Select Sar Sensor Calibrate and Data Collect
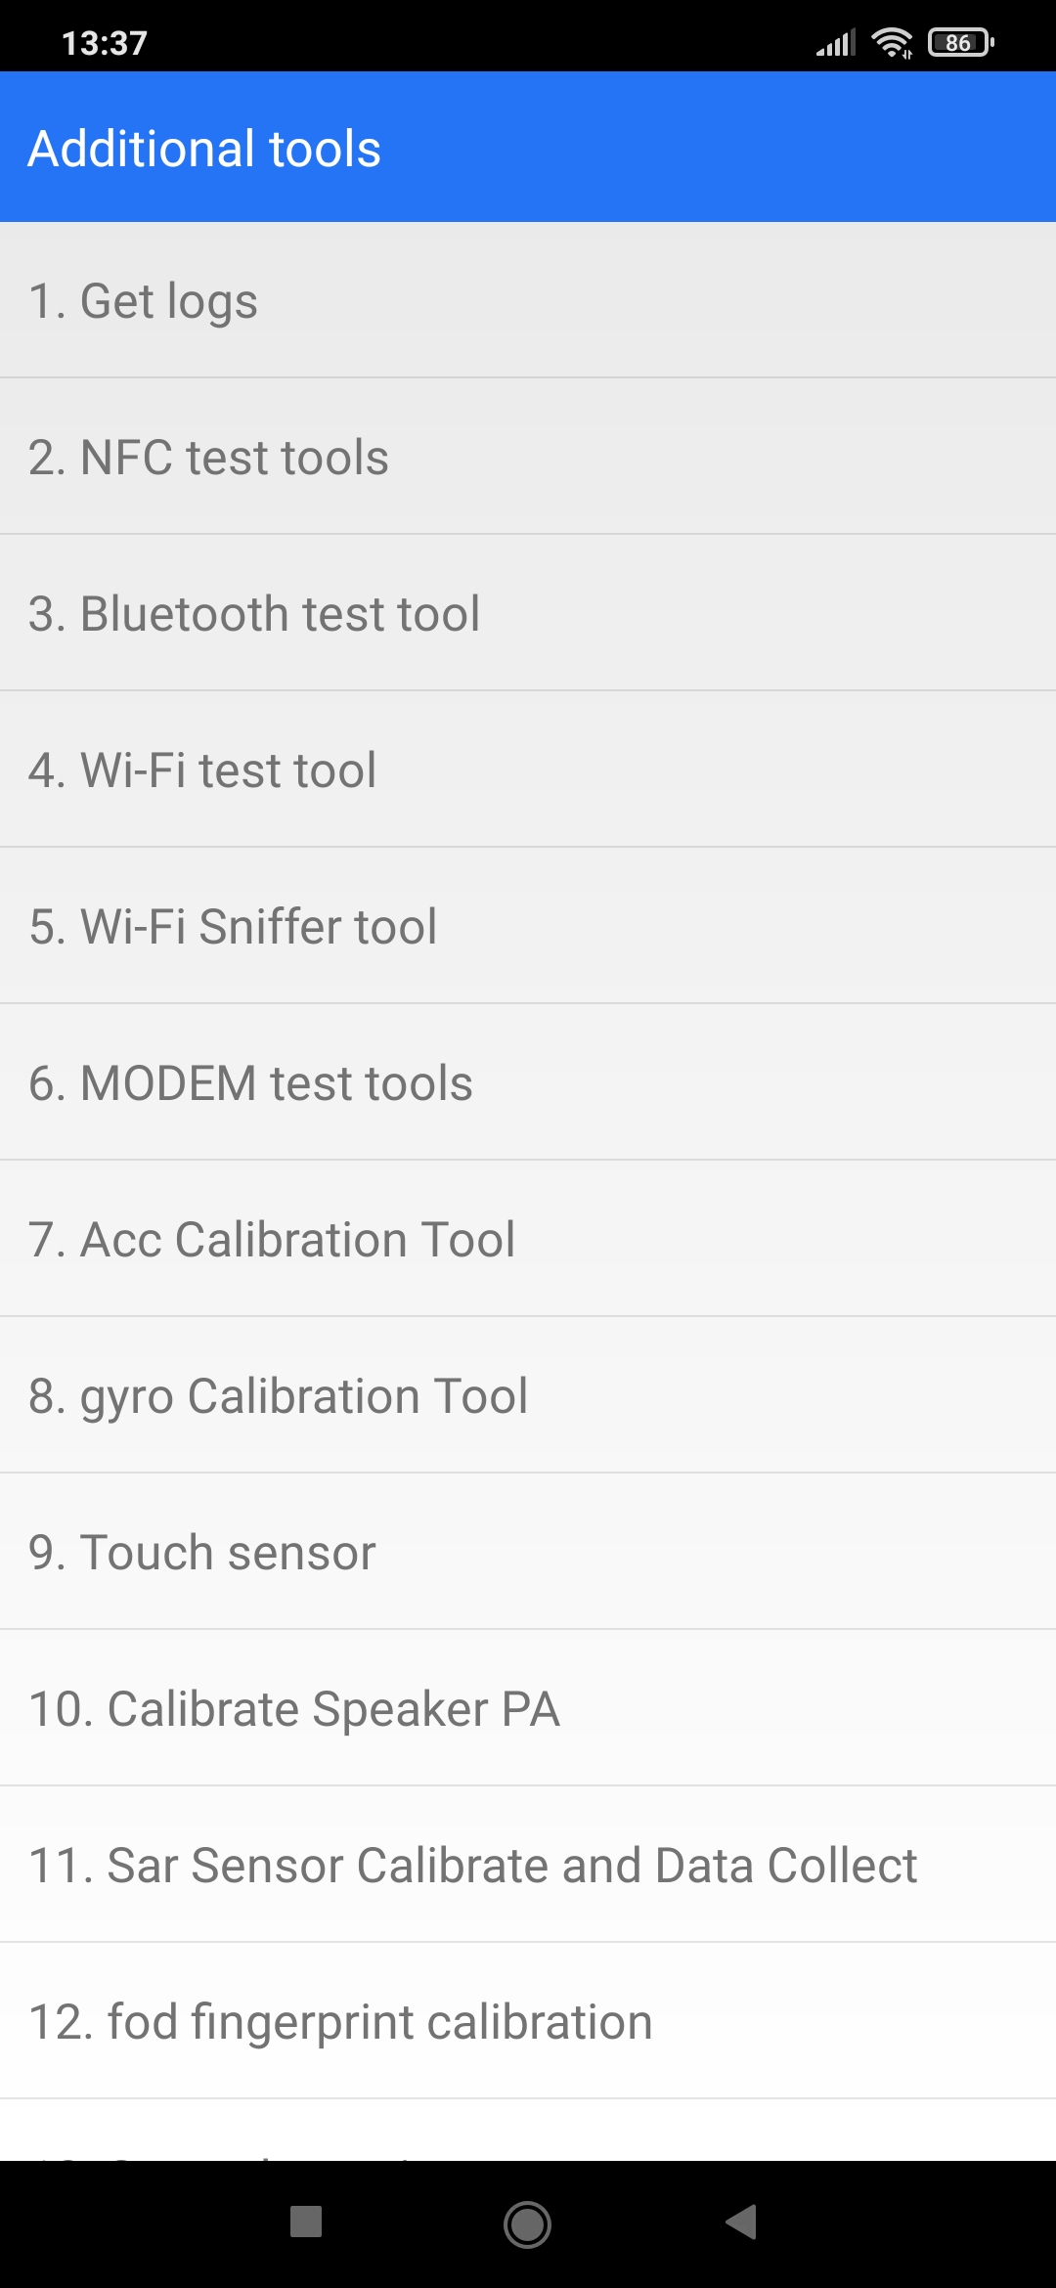The image size is (1056, 2288). [528, 1865]
